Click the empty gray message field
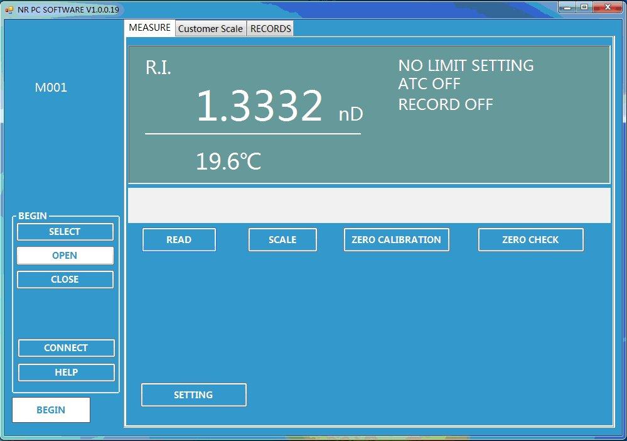This screenshot has height=441, width=627. pos(369,205)
